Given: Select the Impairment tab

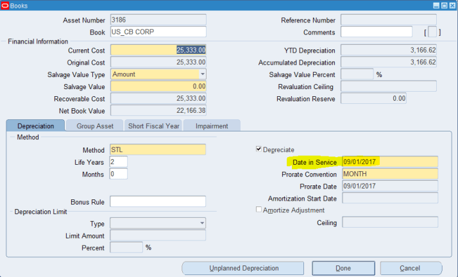Looking at the screenshot, I should (x=212, y=126).
